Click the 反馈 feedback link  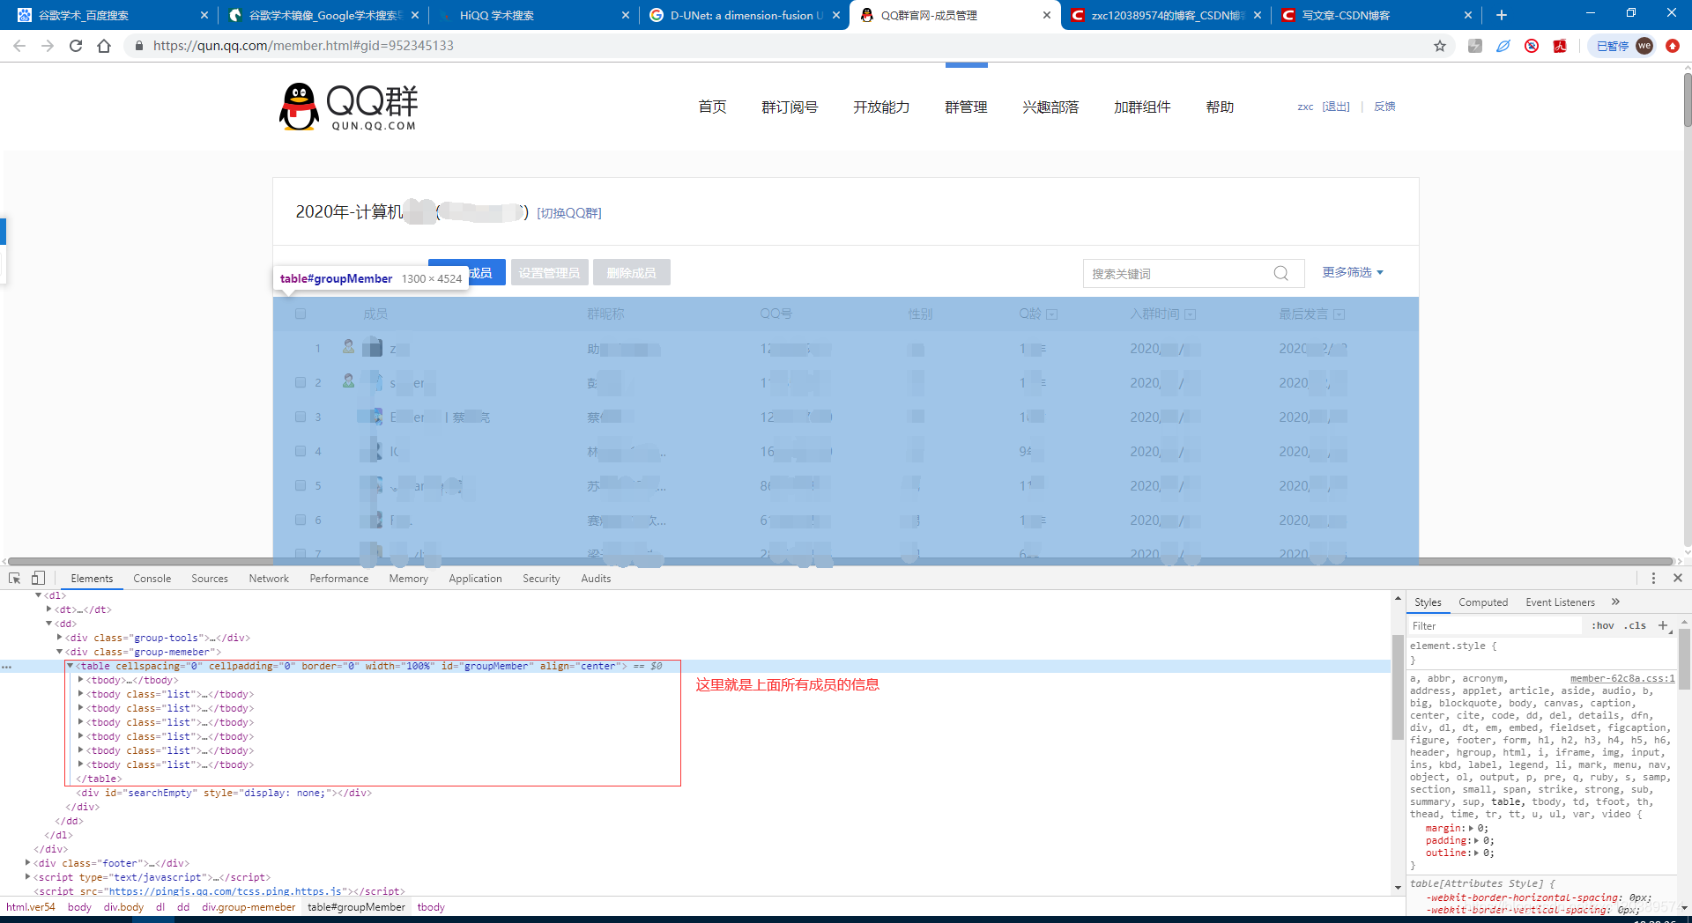pos(1385,107)
